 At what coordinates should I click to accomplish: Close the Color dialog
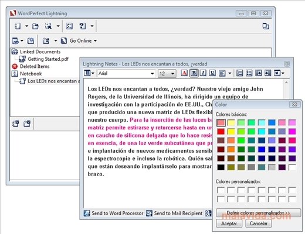tap(294, 105)
